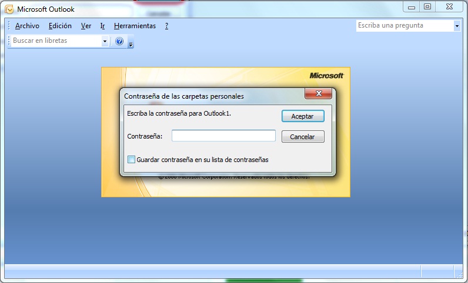Screen dimensions: 468x283
Task: Expand the Buscar en libretas dropdown
Action: (105, 41)
